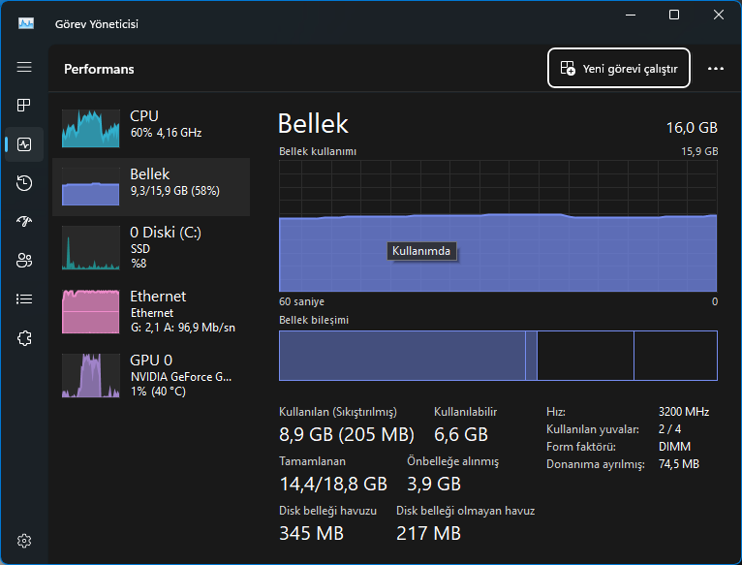Go to Startup apps sidebar icon
This screenshot has width=742, height=565.
point(24,221)
